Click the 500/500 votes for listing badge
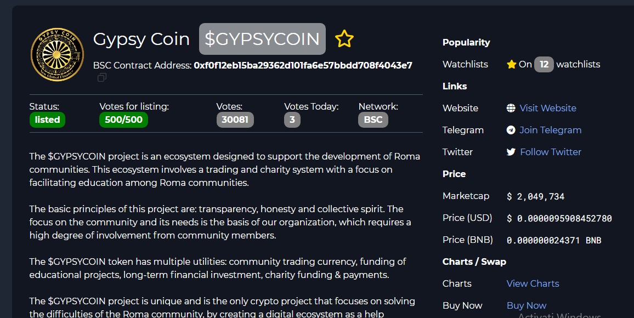Viewport: 634px width, 318px height. 124,120
